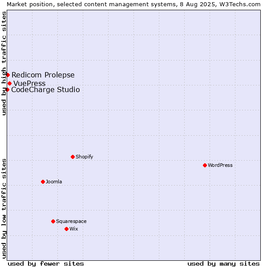
Task: Click the red Wix data point
Action: click(x=67, y=229)
